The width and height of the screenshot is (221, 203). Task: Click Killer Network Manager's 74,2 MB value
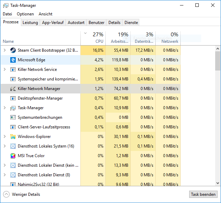pyautogui.click(x=121, y=89)
